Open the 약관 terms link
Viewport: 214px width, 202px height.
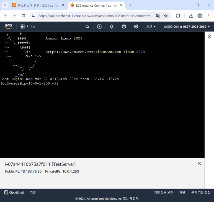(182, 192)
